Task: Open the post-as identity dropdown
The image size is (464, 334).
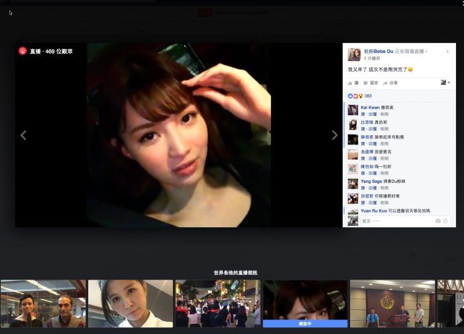Action: [445, 83]
